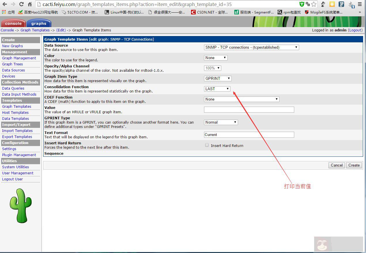Open Settings in sidebar
The width and height of the screenshot is (366, 253).
pyautogui.click(x=9, y=149)
